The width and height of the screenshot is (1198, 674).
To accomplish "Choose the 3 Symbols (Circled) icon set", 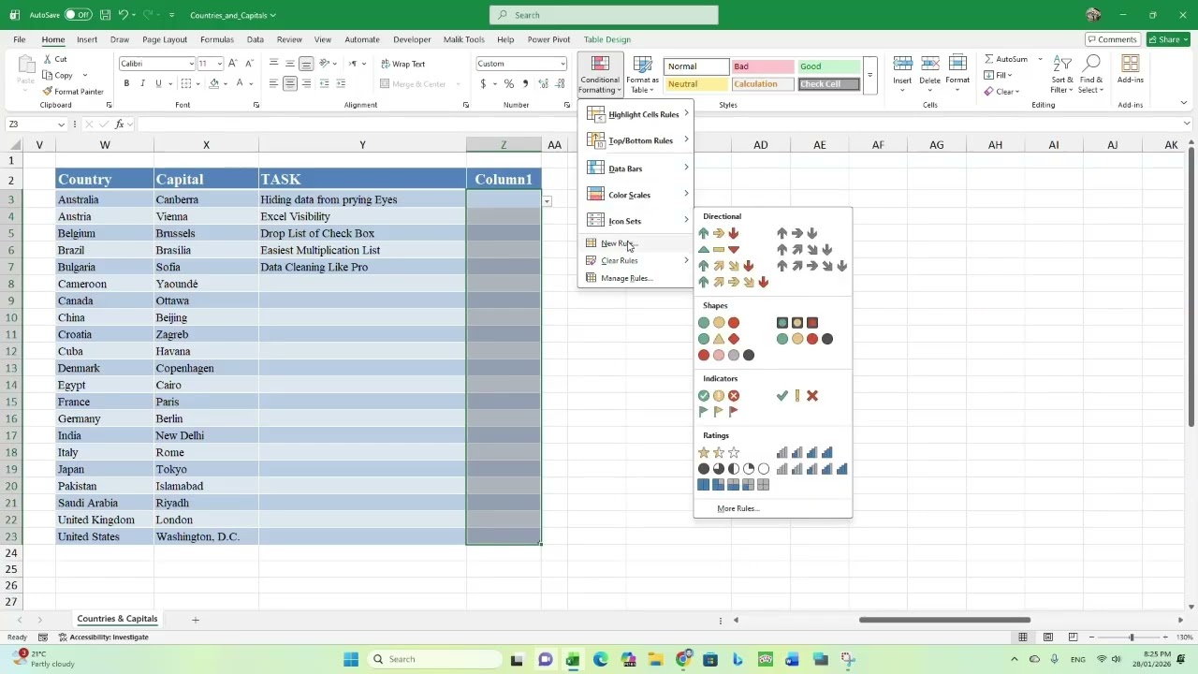I will click(718, 396).
